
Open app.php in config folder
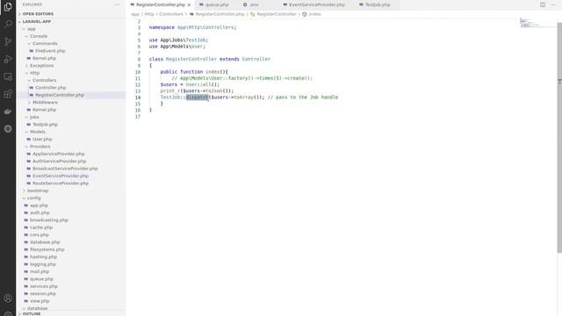(x=39, y=205)
